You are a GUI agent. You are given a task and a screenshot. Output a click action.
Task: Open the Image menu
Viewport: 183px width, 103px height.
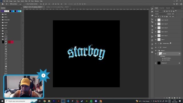tap(11, 1)
